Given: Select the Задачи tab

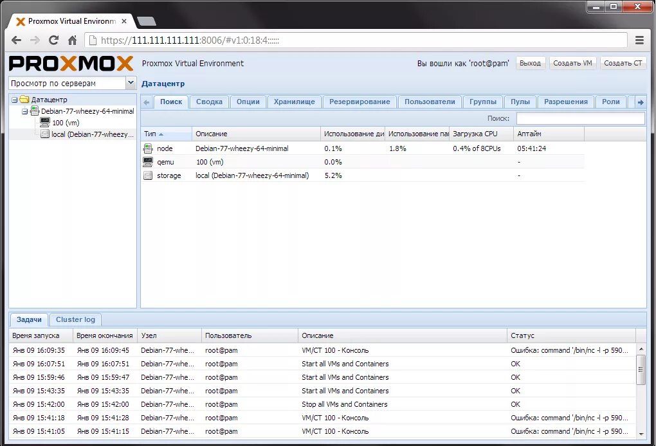Looking at the screenshot, I should point(29,320).
